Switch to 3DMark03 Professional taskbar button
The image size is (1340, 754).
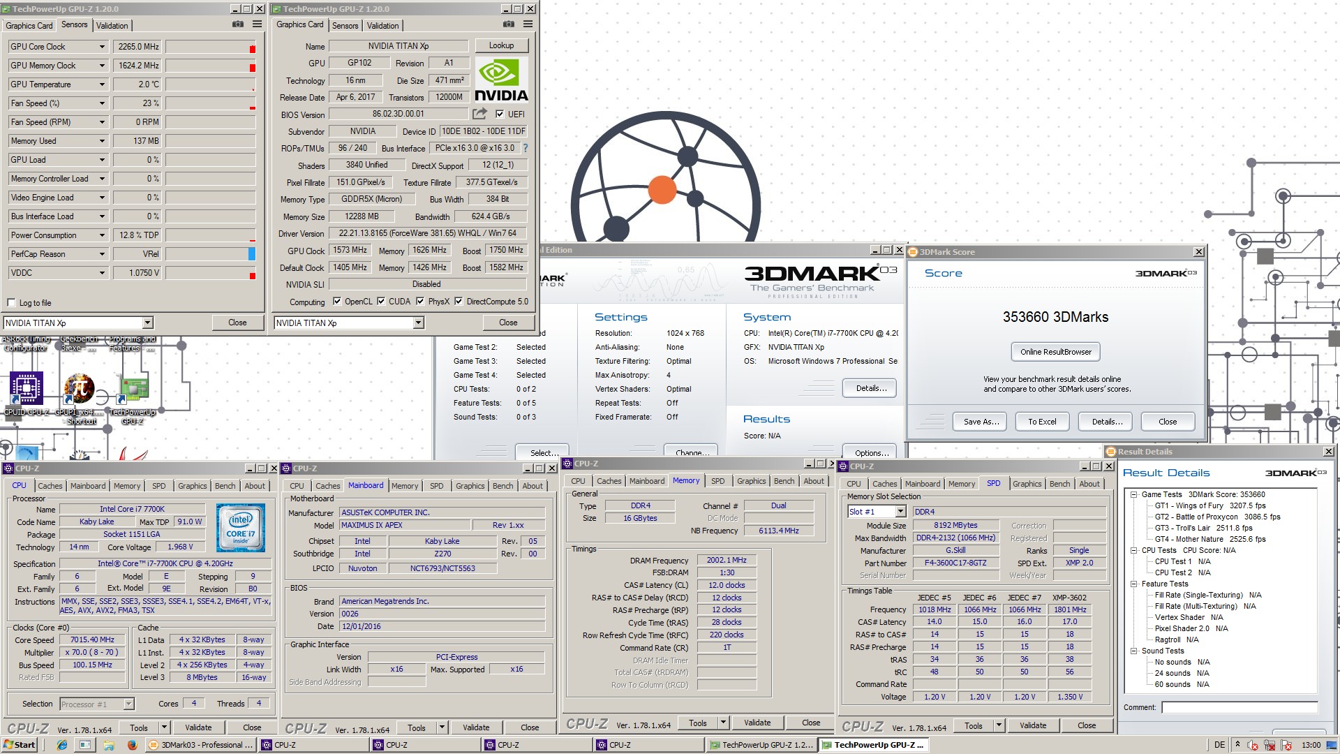click(x=201, y=745)
